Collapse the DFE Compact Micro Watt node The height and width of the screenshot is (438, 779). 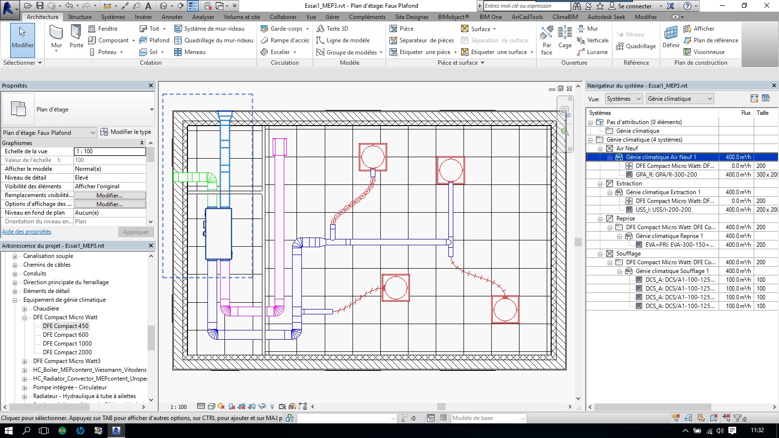[x=24, y=317]
